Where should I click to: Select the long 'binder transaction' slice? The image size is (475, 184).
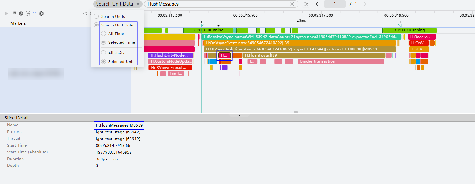click(x=341, y=61)
